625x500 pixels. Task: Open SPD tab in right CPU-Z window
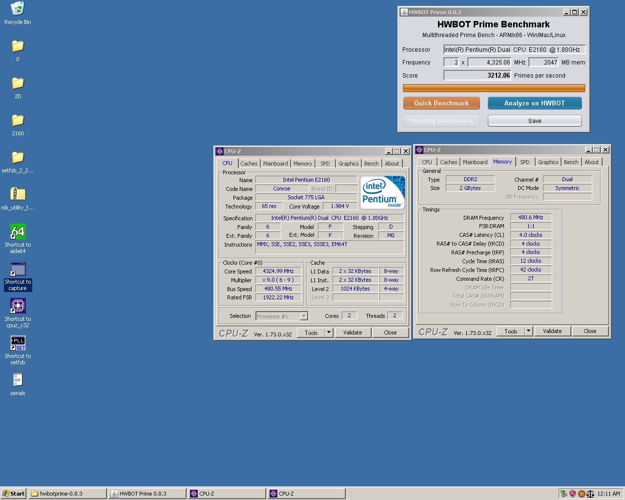coord(525,162)
